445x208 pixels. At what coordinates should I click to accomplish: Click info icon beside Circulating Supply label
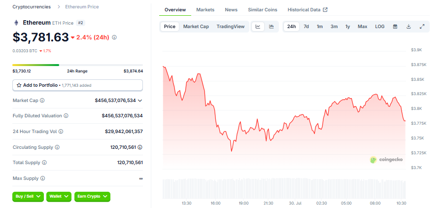pos(57,147)
